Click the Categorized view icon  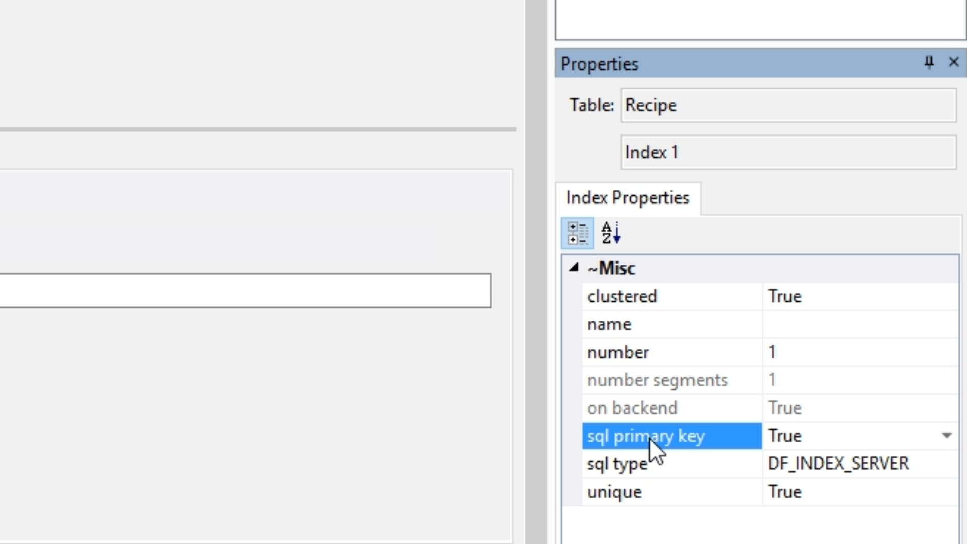pos(577,233)
